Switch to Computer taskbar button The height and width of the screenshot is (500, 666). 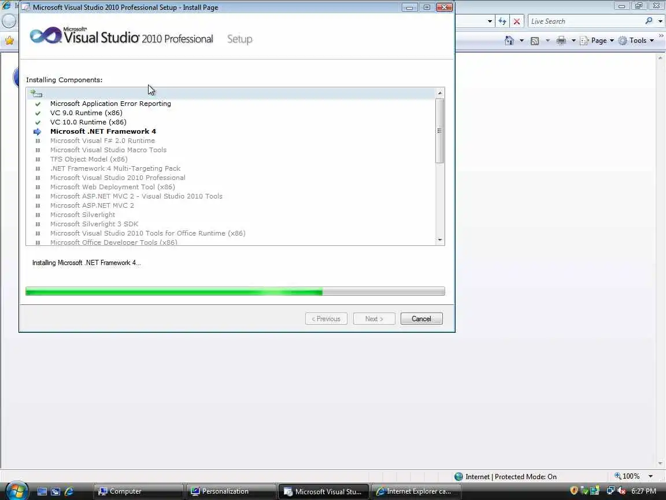coord(139,491)
